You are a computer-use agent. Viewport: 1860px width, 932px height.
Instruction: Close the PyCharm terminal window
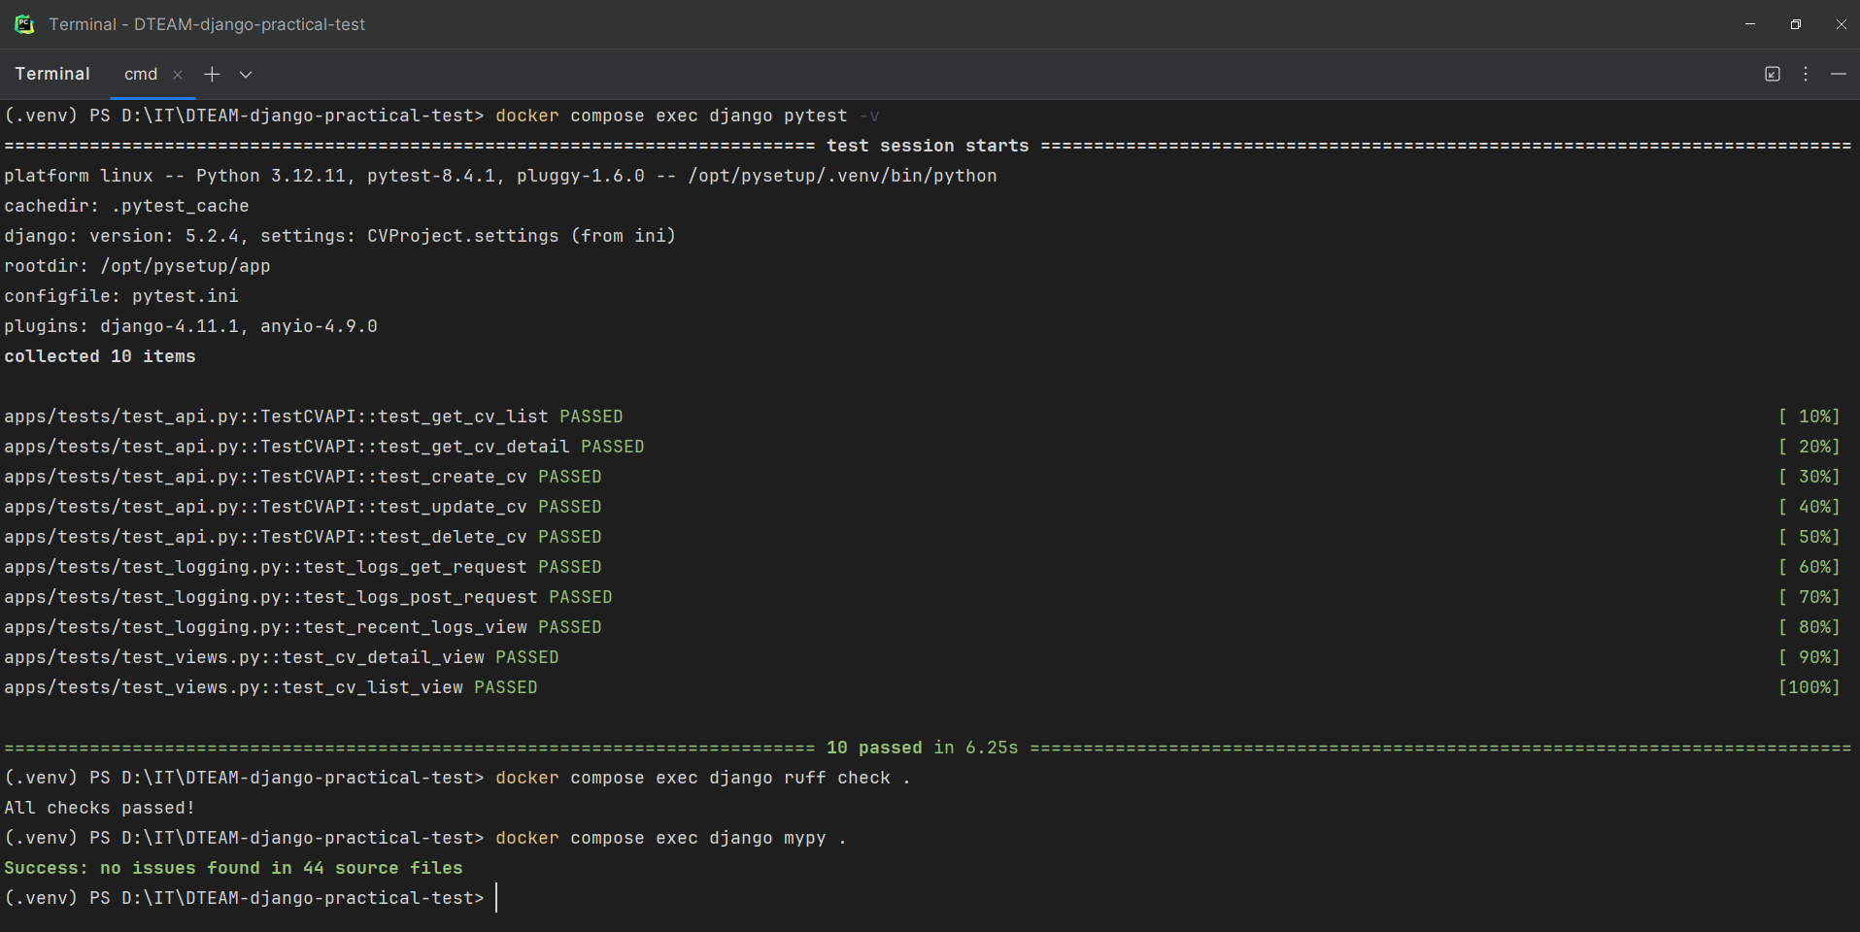1841,24
